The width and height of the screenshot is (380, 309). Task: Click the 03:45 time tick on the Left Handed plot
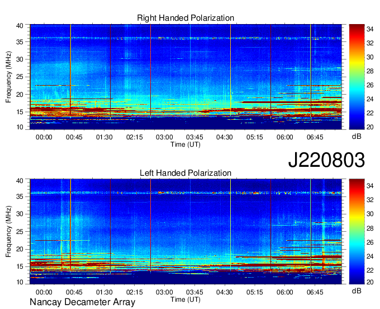(194, 292)
